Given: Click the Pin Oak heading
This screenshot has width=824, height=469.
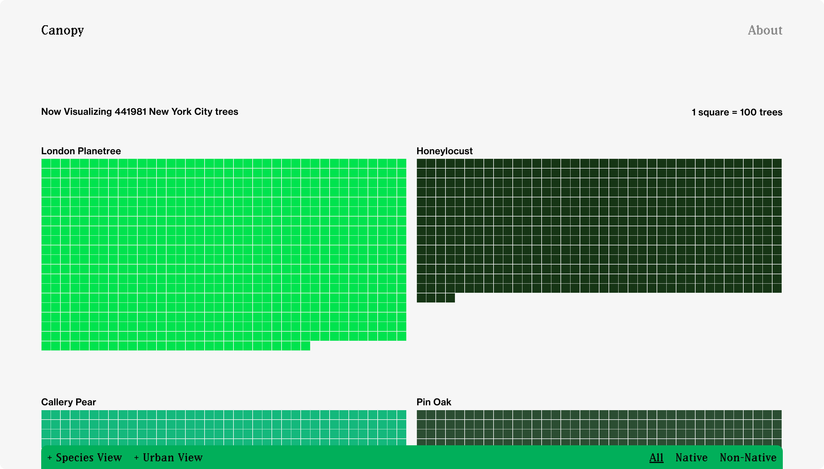Looking at the screenshot, I should [434, 402].
